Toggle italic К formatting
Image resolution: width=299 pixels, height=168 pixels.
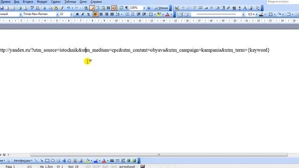pos(83,14)
